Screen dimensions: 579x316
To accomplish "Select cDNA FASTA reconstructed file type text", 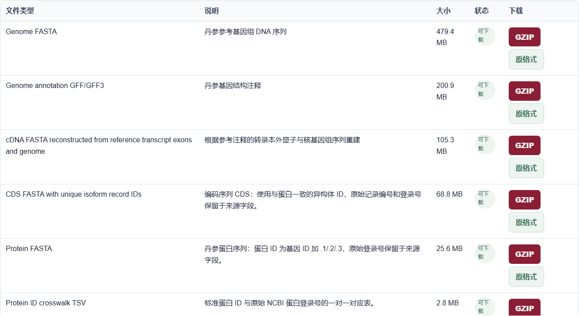I will coord(99,145).
